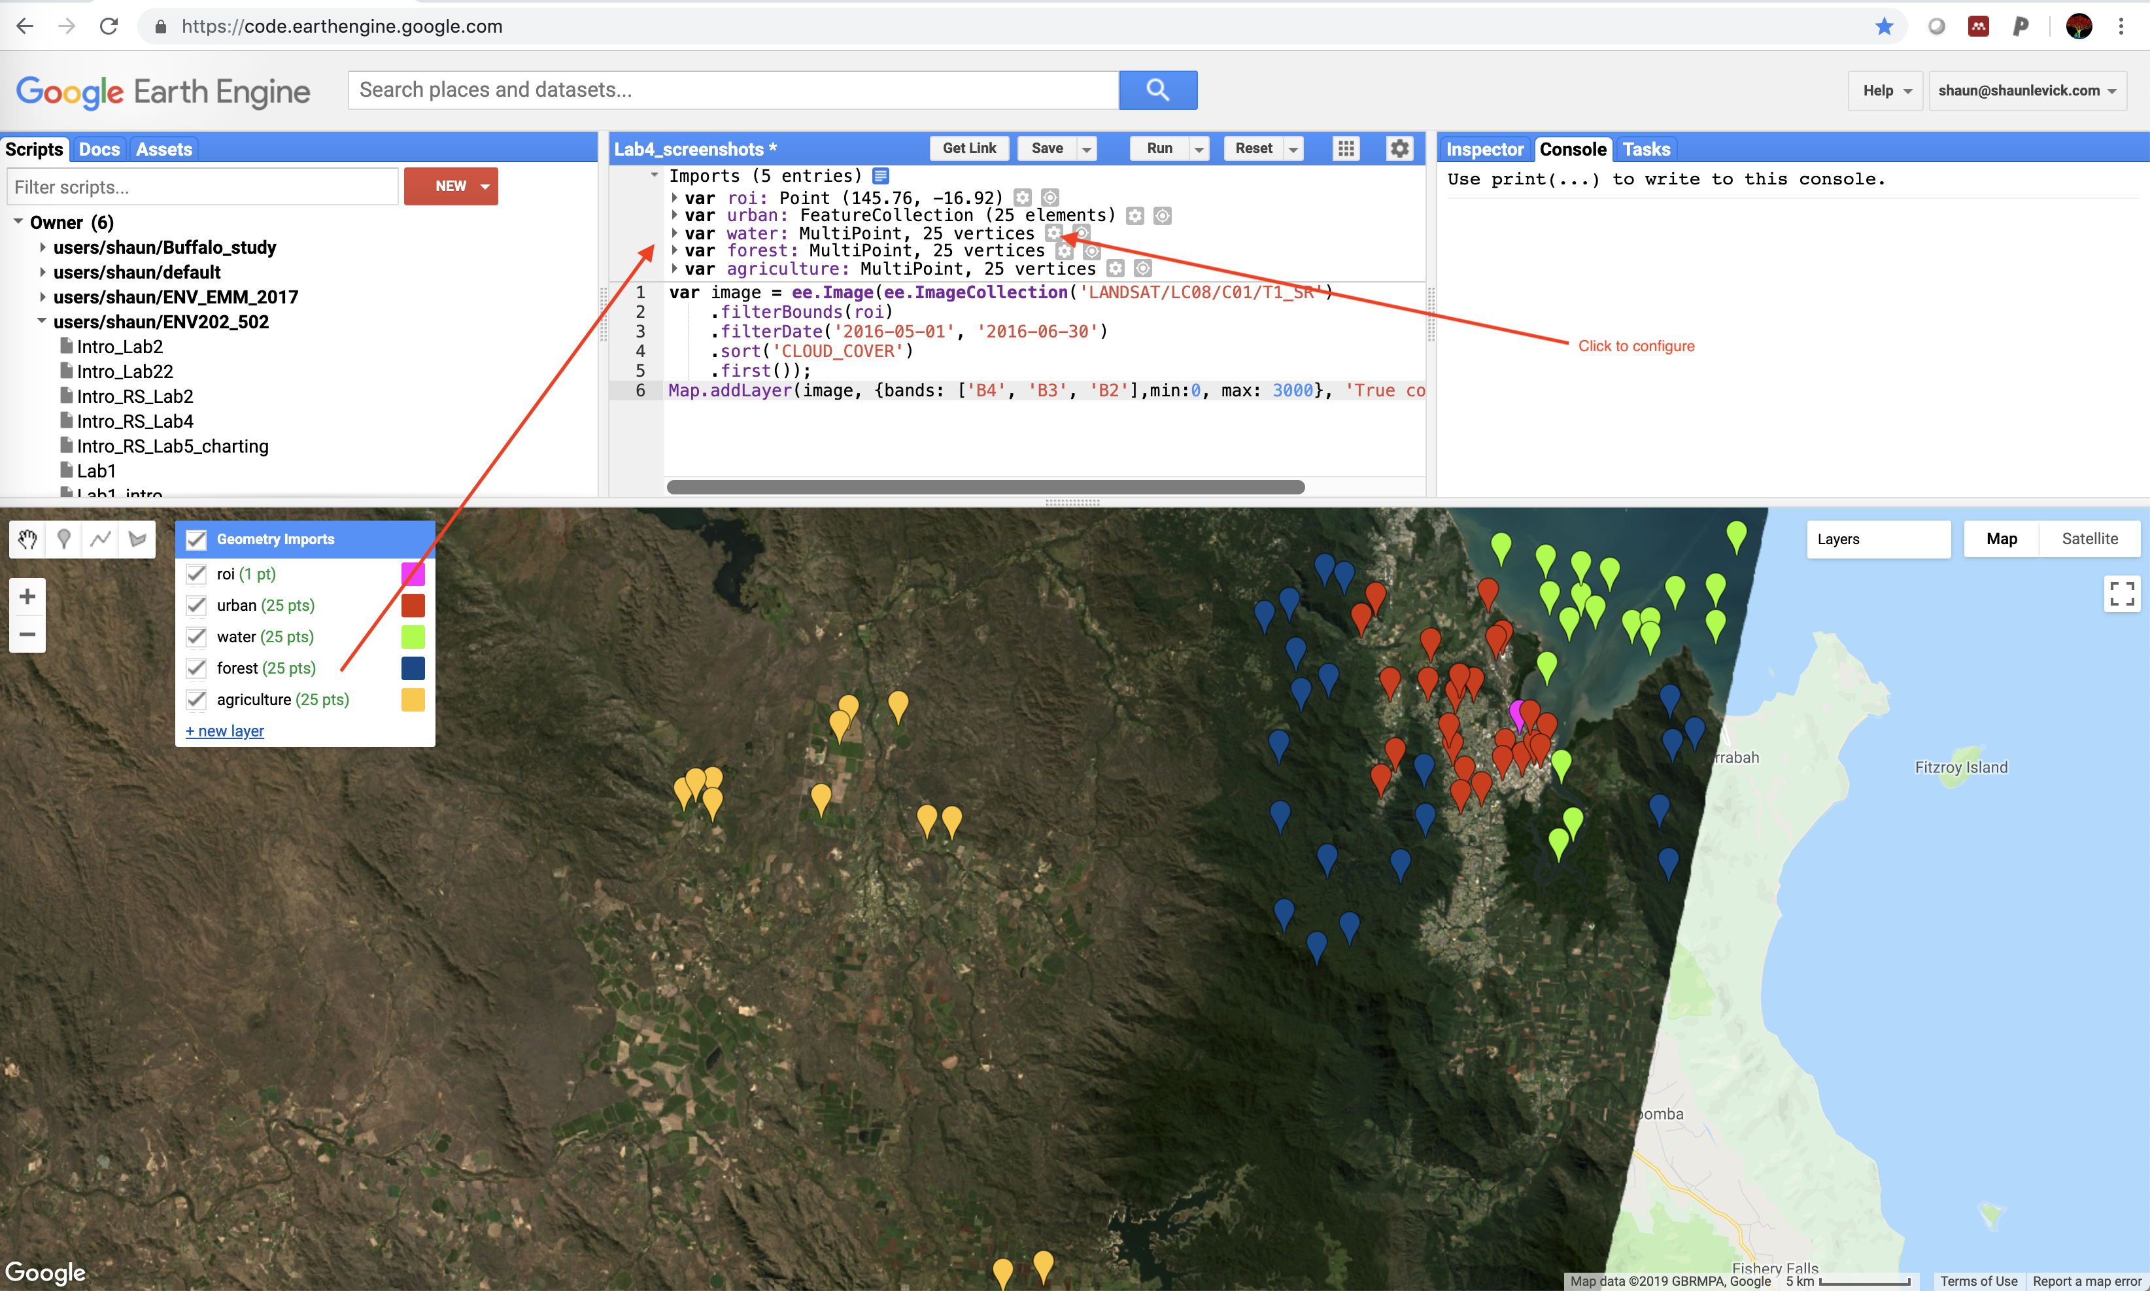Viewport: 2150px width, 1291px height.
Task: Click the red NEW button
Action: pos(451,186)
